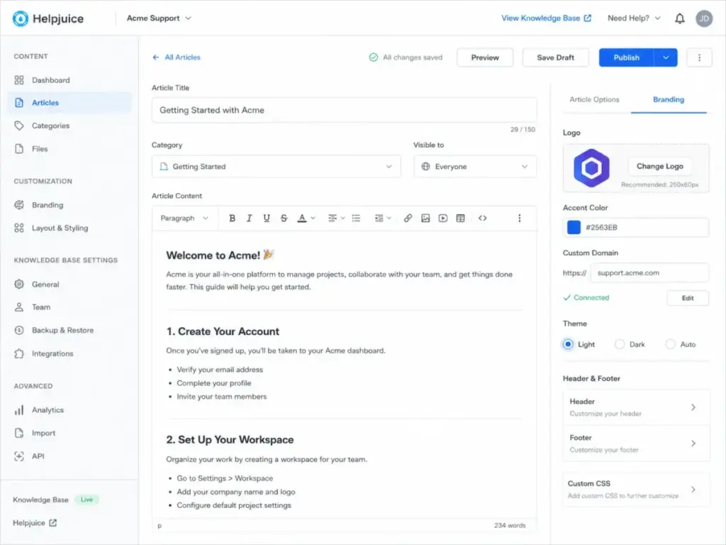Image resolution: width=726 pixels, height=545 pixels.
Task: Expand the Custom CSS row
Action: pyautogui.click(x=636, y=490)
